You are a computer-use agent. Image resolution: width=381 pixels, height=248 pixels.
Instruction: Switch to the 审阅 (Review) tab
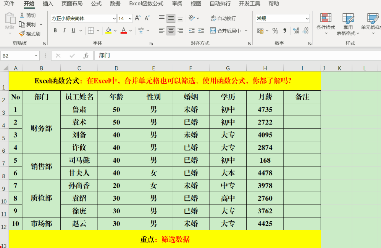pos(177,3)
